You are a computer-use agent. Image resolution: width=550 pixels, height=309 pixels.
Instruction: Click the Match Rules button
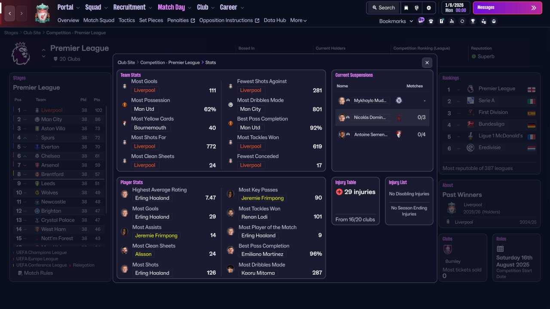[x=35, y=273]
